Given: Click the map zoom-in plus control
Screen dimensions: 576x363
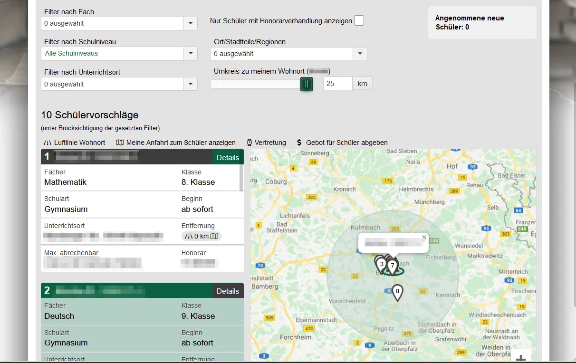Looking at the screenshot, I should click(521, 357).
